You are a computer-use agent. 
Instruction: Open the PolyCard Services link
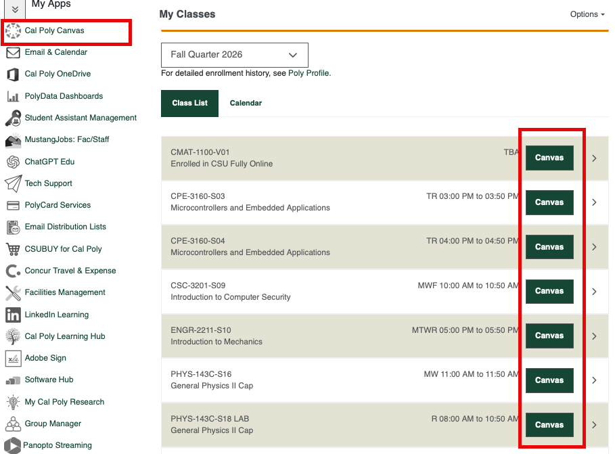(58, 205)
